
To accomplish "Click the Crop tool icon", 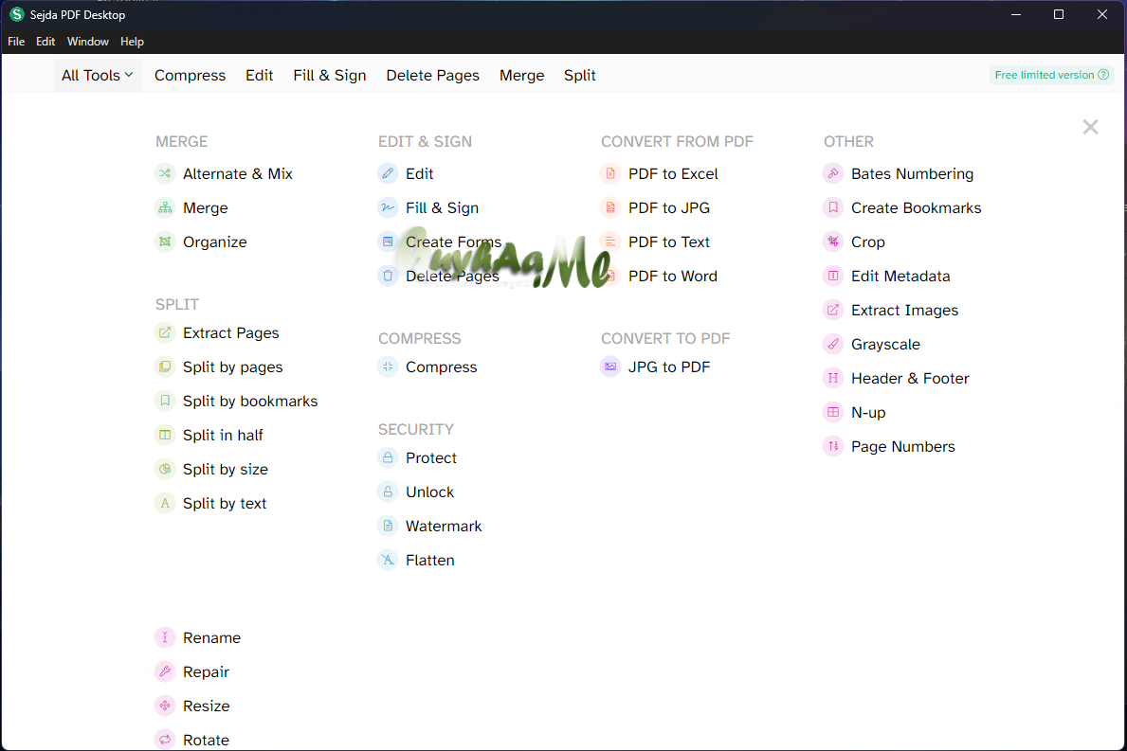I will click(x=833, y=241).
